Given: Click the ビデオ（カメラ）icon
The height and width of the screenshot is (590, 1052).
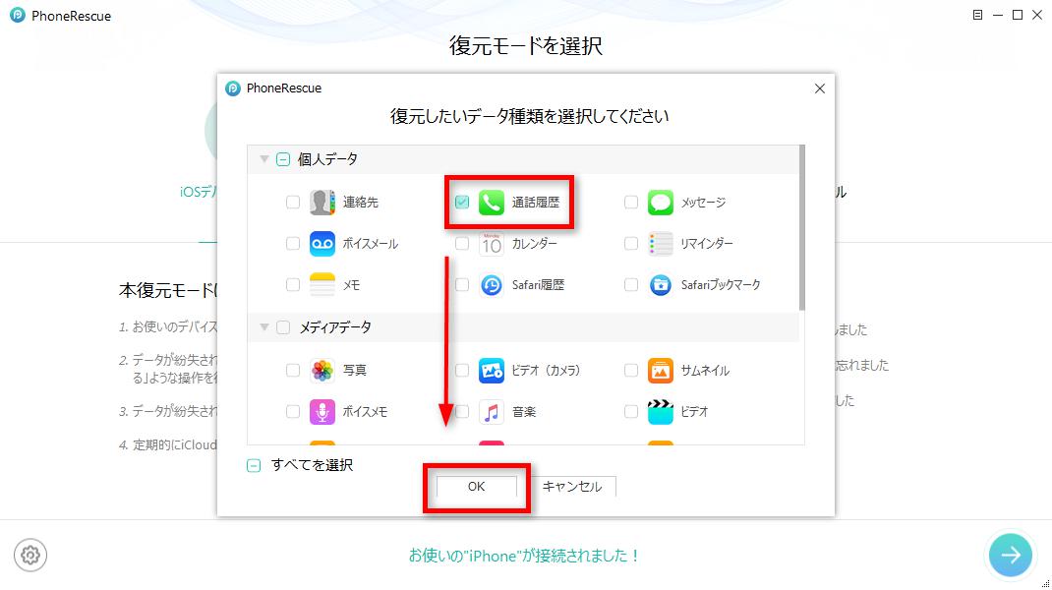Looking at the screenshot, I should tap(492, 370).
